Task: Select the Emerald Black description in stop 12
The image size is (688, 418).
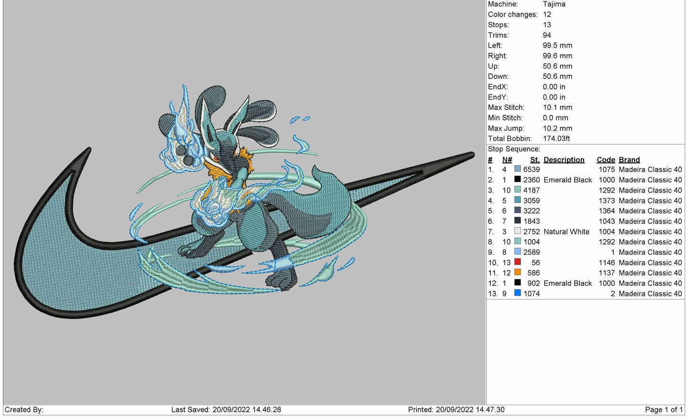Action: click(568, 283)
